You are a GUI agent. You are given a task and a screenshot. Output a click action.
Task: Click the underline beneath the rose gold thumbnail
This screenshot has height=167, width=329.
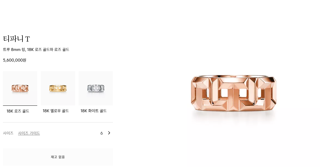(20, 105)
